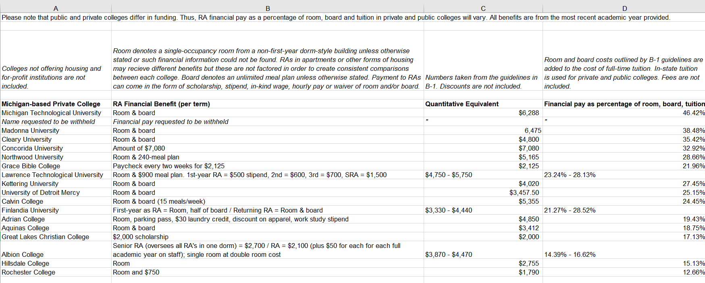Click the 'Room and $750' cell
Viewport: 705px width, 283px height.
(x=268, y=272)
